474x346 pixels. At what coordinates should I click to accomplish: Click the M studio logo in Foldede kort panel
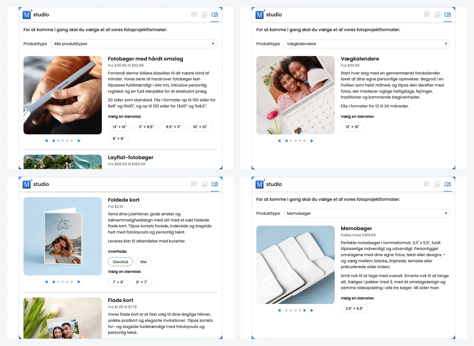click(x=36, y=184)
